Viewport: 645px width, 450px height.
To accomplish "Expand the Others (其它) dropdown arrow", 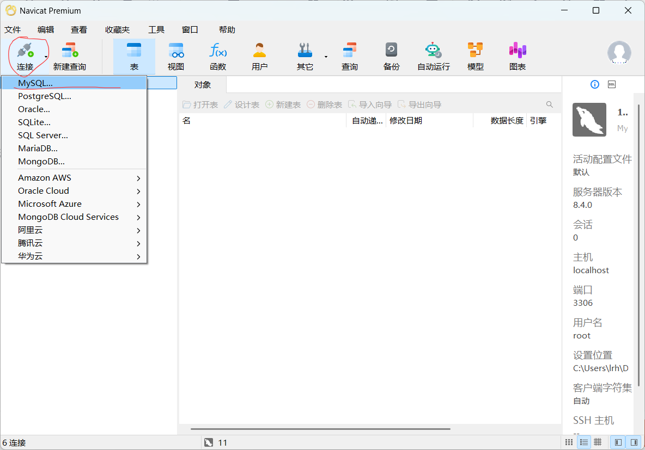I will pos(326,57).
